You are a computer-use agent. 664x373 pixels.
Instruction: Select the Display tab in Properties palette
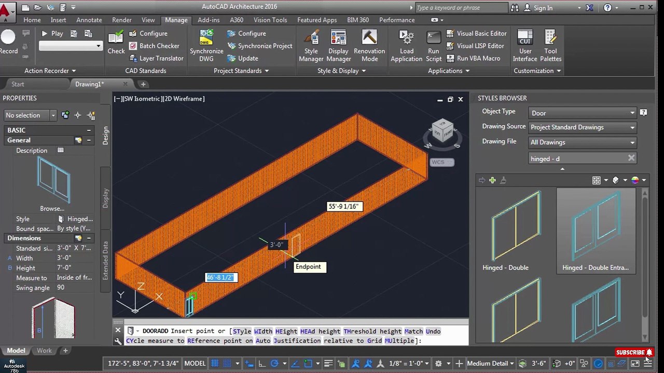(x=105, y=198)
